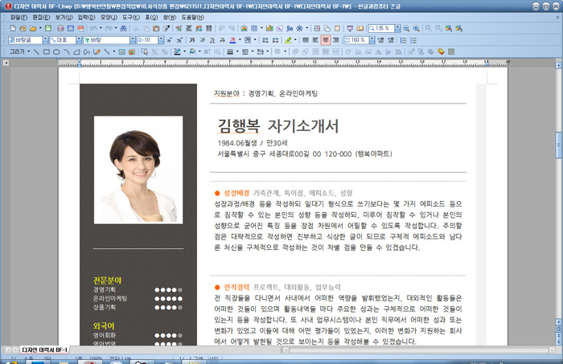Screen dimensions: 563x364
Task: Toggle numbered list formatting
Action: point(403,40)
